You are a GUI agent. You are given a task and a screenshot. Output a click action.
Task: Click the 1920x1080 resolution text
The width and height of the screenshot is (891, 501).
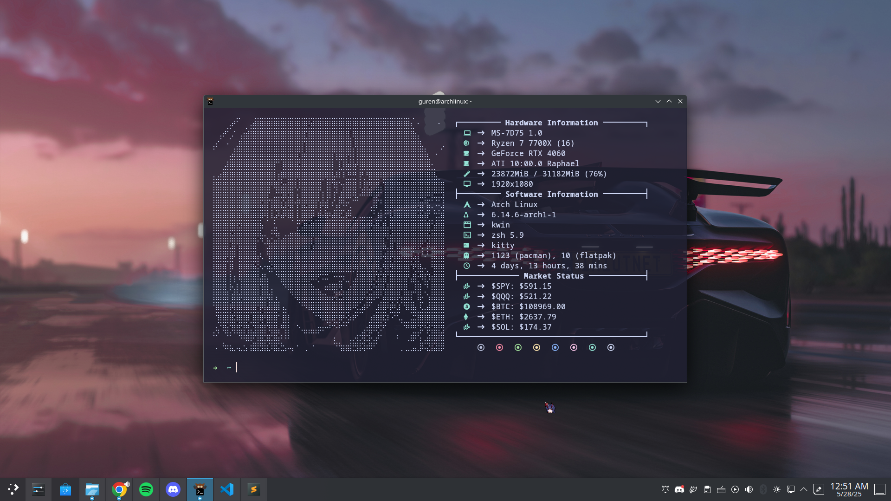pyautogui.click(x=512, y=184)
